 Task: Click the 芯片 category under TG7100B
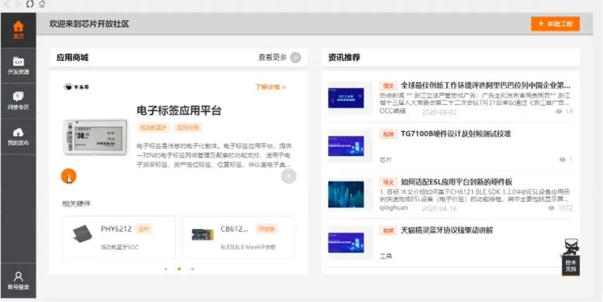[386, 159]
